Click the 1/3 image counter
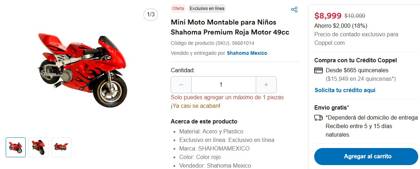420x169 pixels. (151, 15)
